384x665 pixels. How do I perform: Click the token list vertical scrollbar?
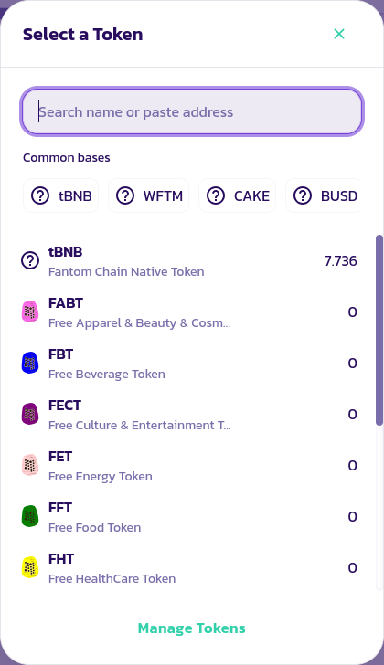379,330
